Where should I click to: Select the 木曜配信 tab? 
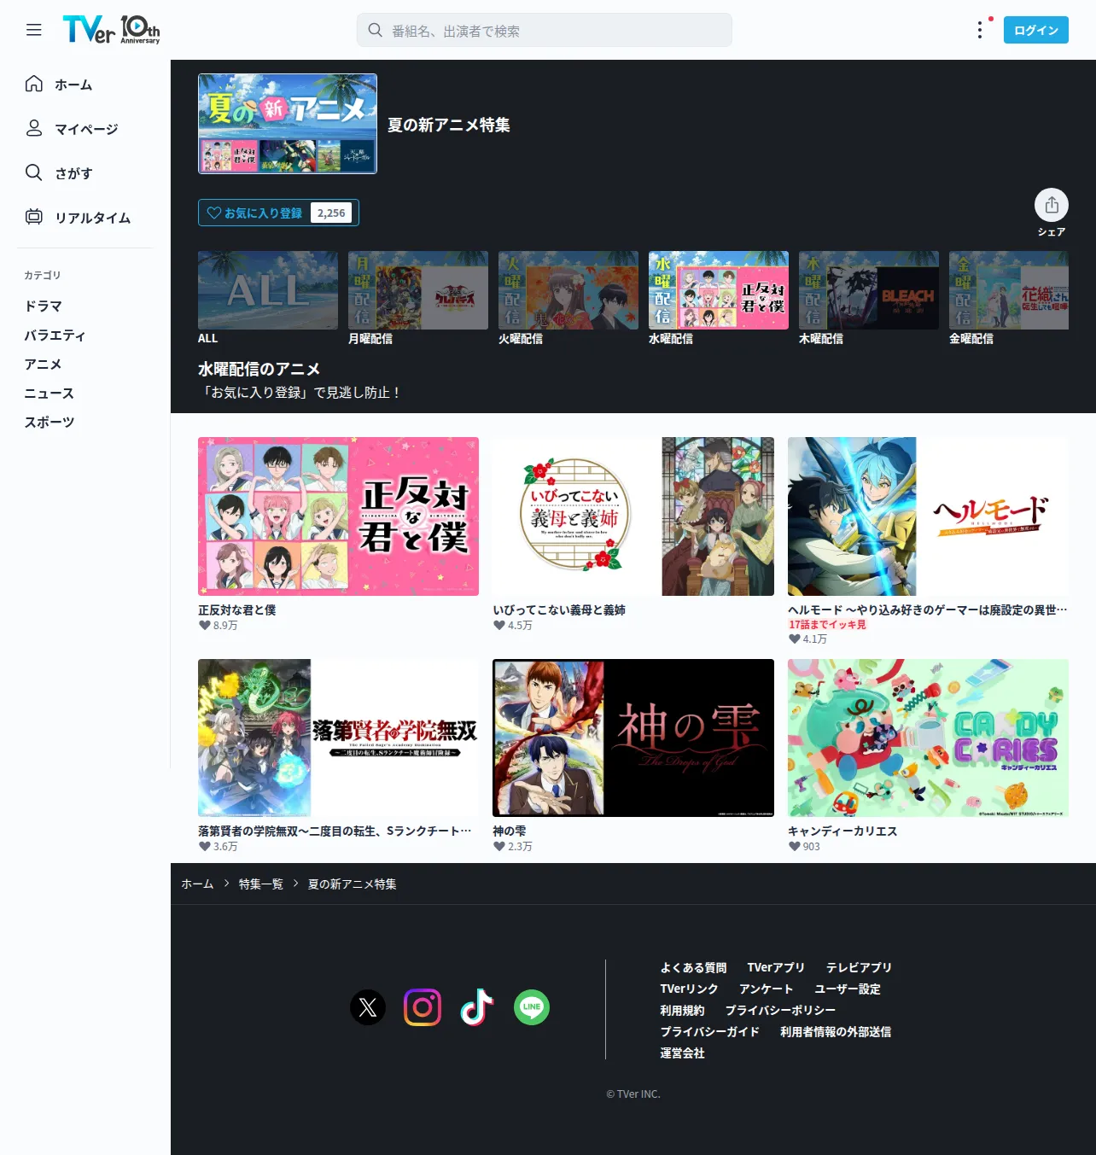(869, 298)
